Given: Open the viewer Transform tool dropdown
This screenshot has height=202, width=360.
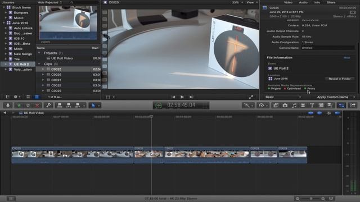Looking at the screenshot, I should coord(110,97).
